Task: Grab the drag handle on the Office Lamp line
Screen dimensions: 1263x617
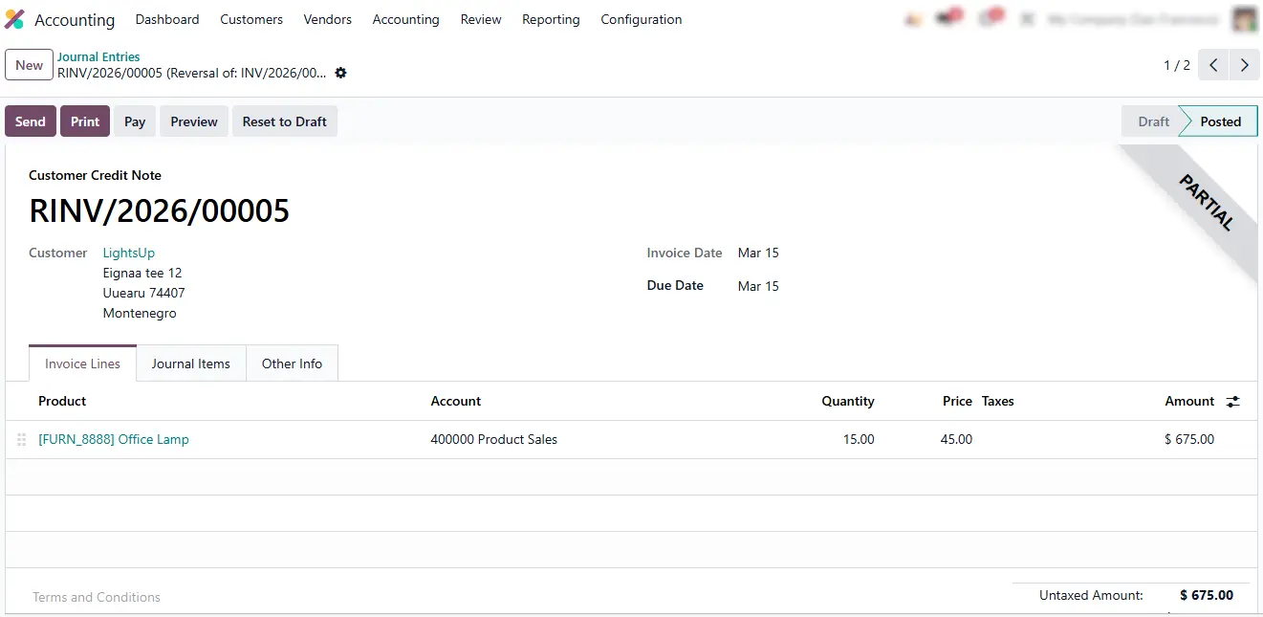Action: point(21,440)
